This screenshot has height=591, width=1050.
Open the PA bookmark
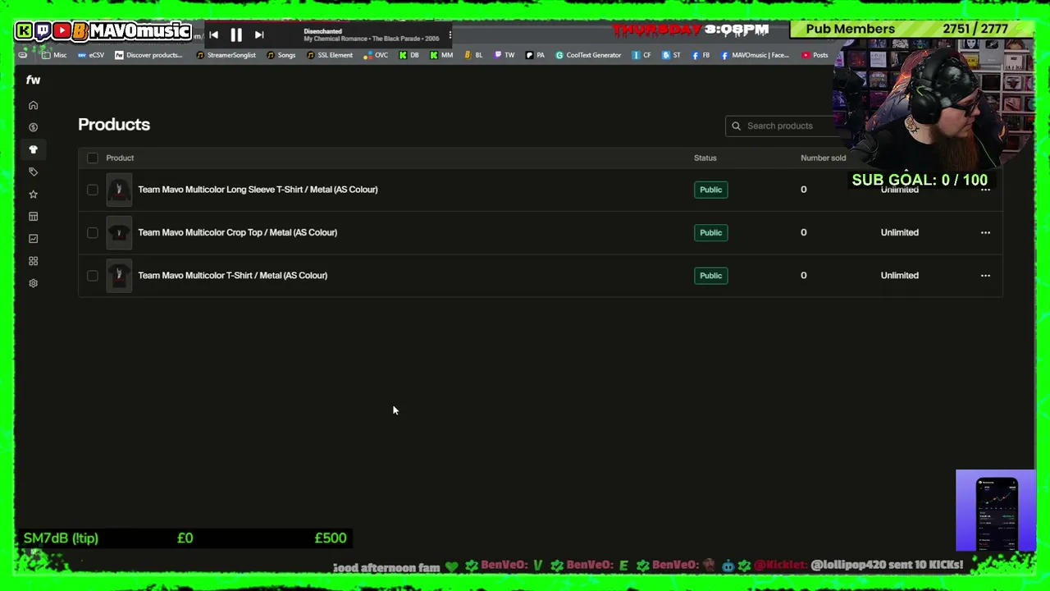(x=535, y=55)
